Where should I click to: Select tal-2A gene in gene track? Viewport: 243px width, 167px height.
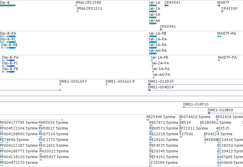click(x=153, y=11)
